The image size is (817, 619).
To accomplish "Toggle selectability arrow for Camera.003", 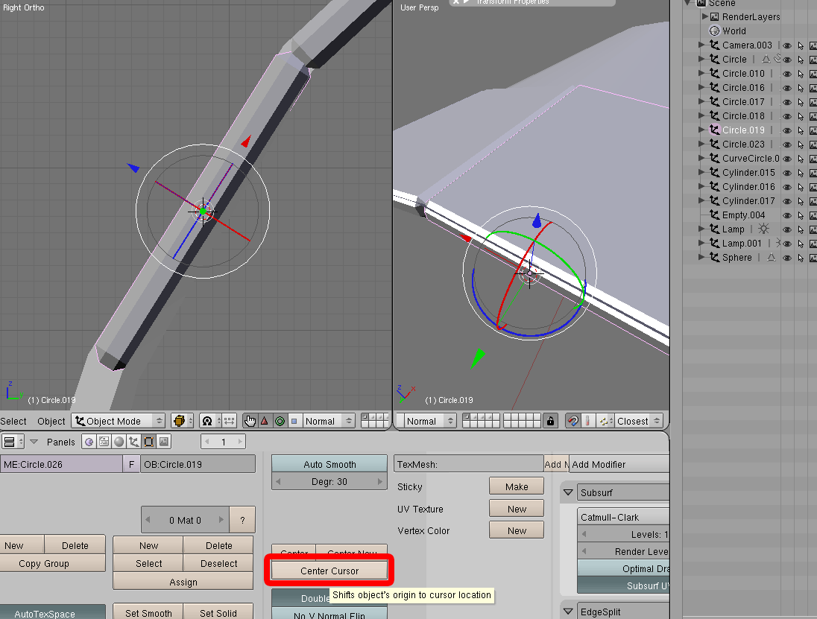I will coord(801,46).
